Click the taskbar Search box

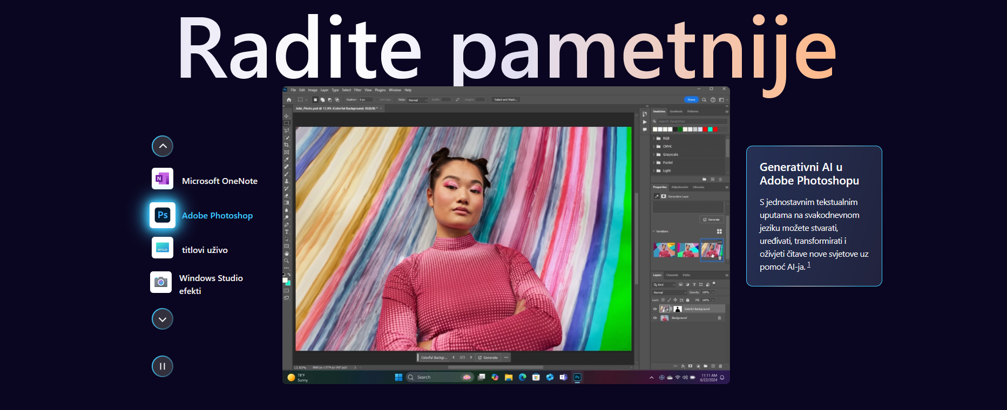point(440,377)
